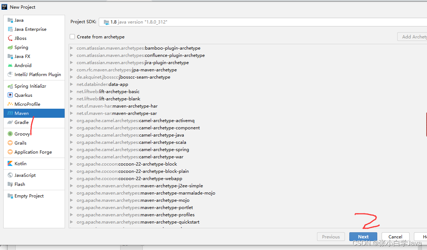Click the Java FX folder icon

pos(10,56)
